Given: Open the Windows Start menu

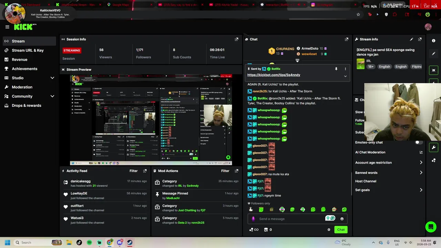Looking at the screenshot, I should coord(7,242).
